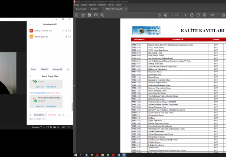226x157 pixels.
Task: Toggle host microphone icon in participants
Action: tap(66, 31)
